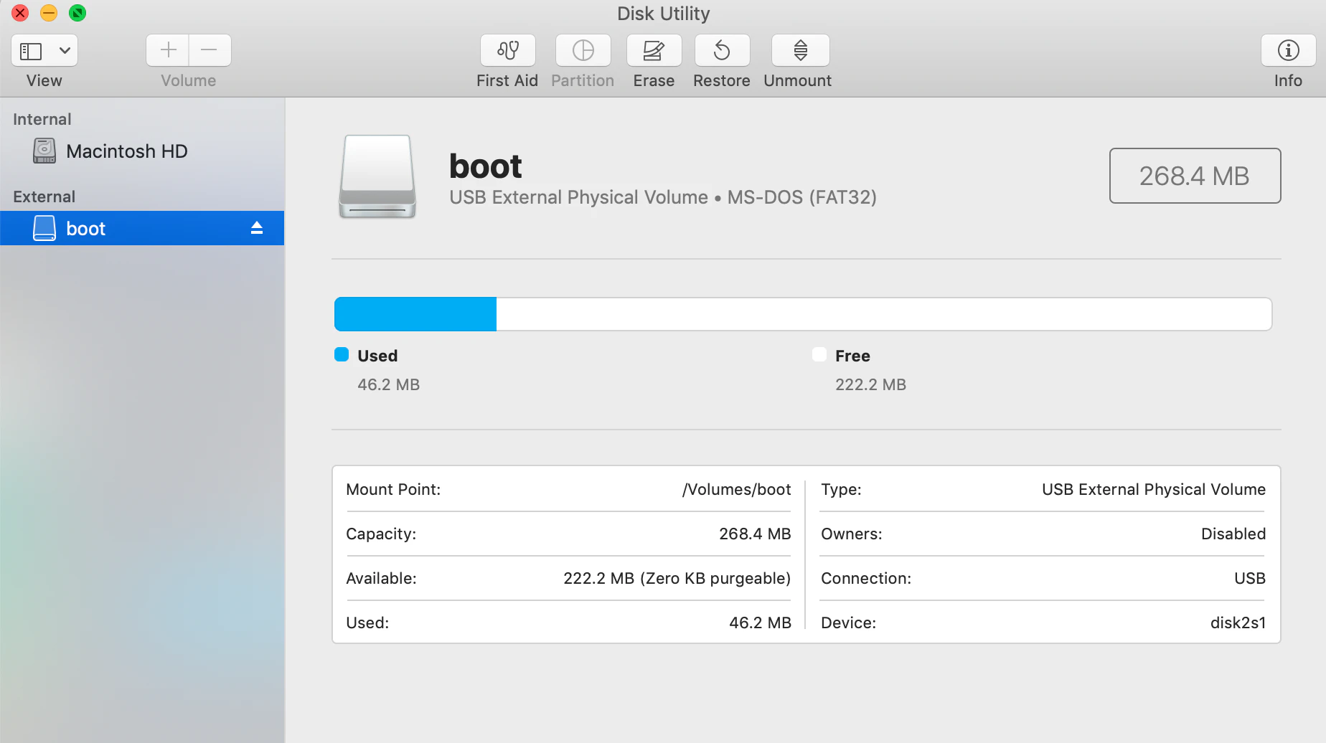Click the Macintosh HD disk icon
The width and height of the screenshot is (1326, 743).
44,151
